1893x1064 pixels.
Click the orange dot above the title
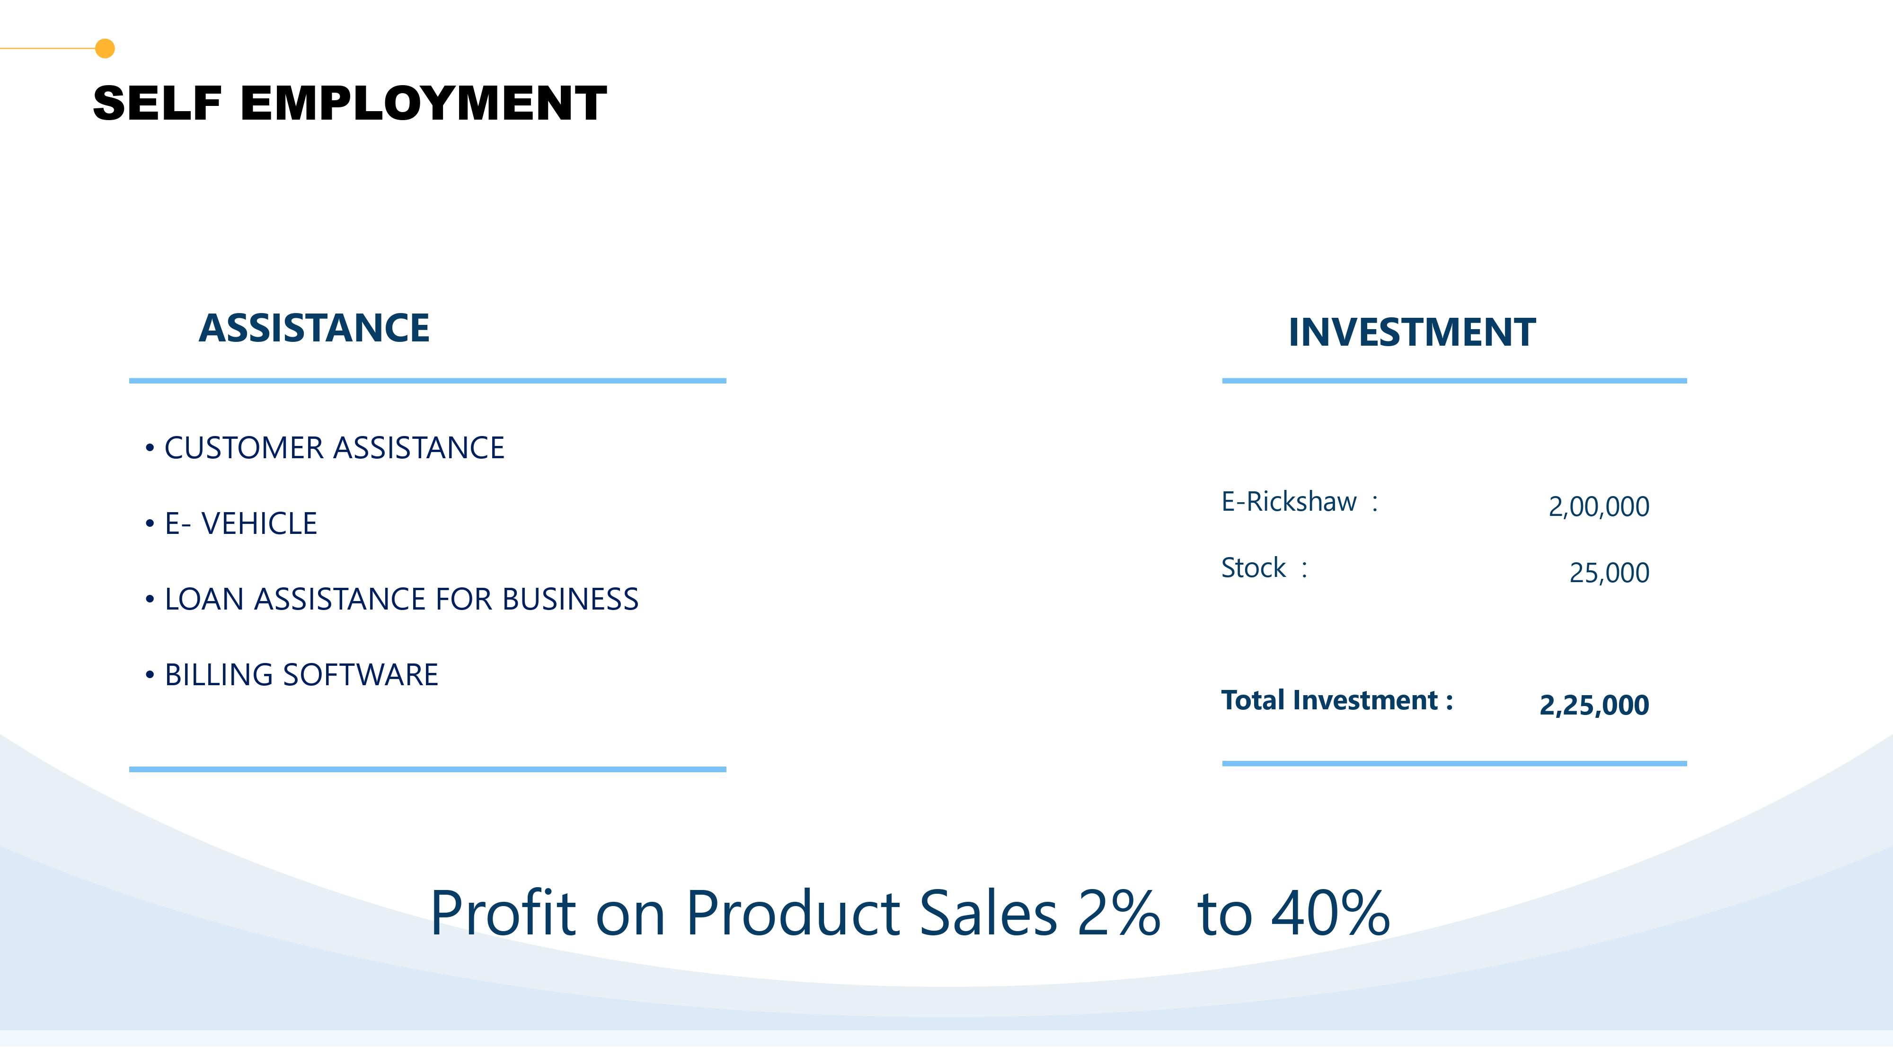(x=105, y=48)
